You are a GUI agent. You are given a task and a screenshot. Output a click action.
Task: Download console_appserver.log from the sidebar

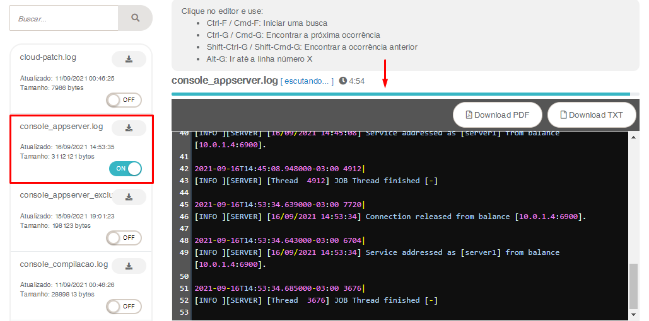tap(129, 128)
